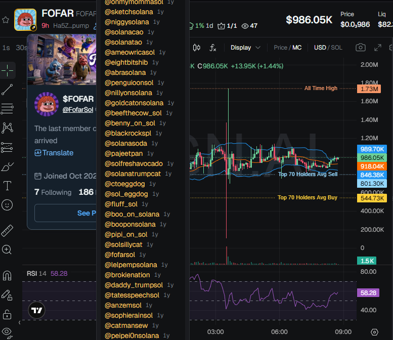The width and height of the screenshot is (393, 340).
Task: Select the ruler measure tool
Action: (7, 231)
